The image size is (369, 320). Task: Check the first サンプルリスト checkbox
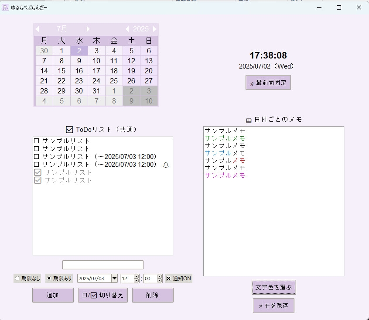36,140
